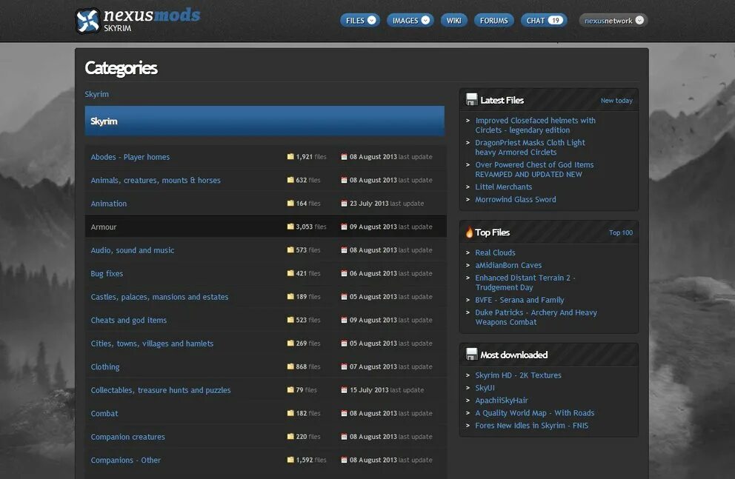Click the floppy disk icon beside Most downloaded

471,354
